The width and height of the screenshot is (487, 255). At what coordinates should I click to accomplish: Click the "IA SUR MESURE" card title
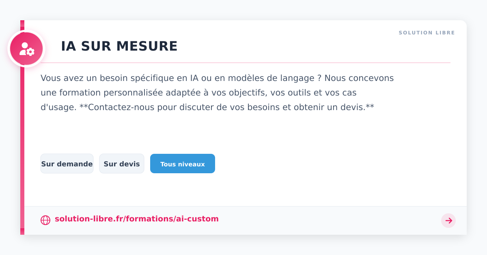[x=119, y=47]
